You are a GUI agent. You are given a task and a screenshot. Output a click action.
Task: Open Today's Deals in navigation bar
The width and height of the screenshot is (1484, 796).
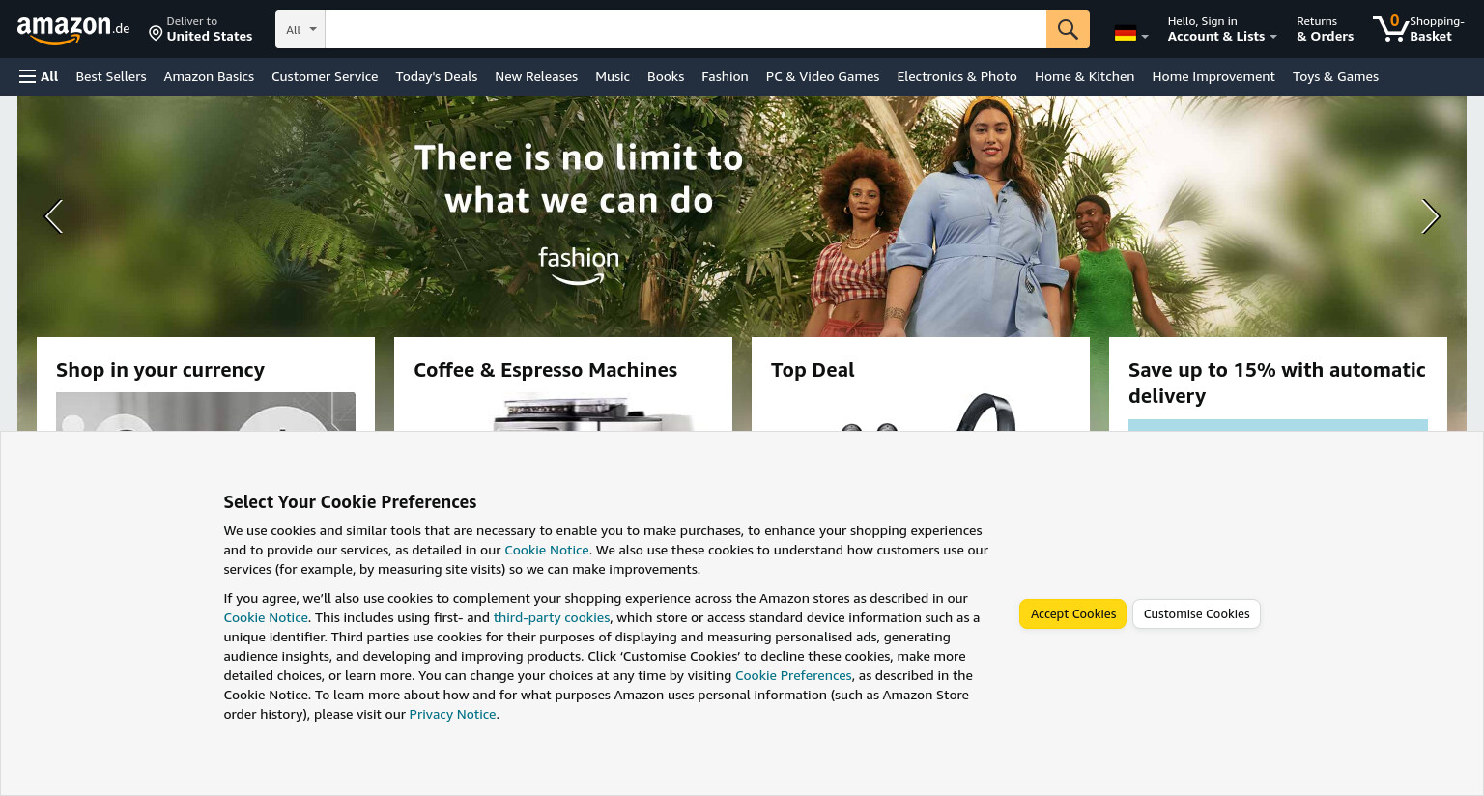click(x=437, y=76)
